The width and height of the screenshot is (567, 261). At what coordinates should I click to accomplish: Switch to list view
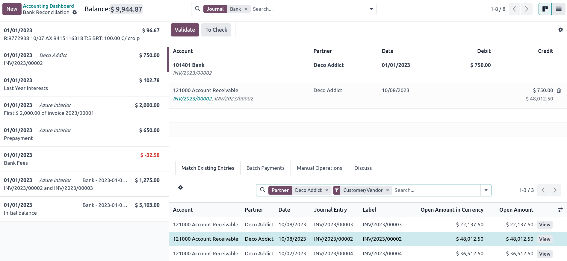(x=559, y=9)
